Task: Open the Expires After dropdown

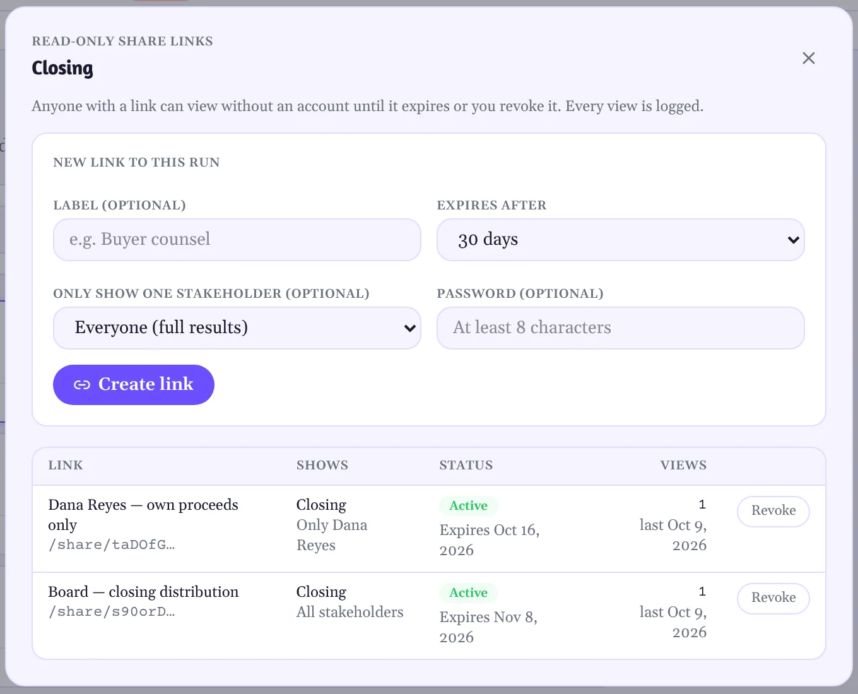Action: coord(621,240)
